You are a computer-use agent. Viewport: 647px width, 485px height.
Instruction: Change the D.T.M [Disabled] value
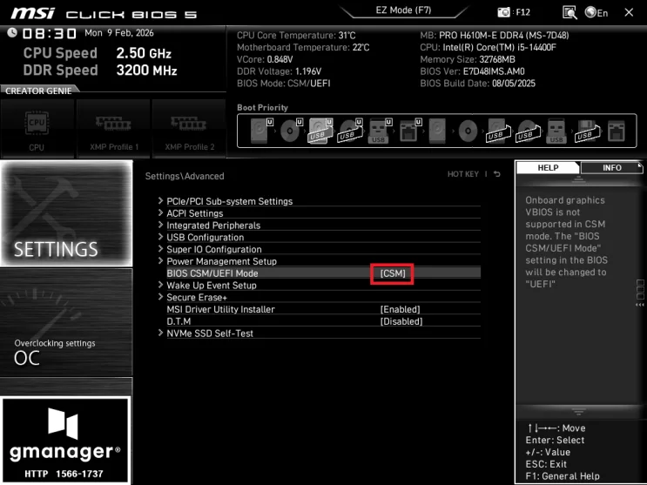[401, 321]
